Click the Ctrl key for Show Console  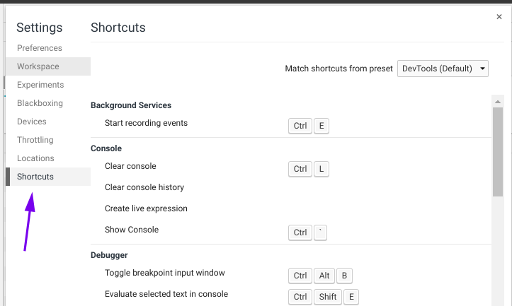click(300, 233)
